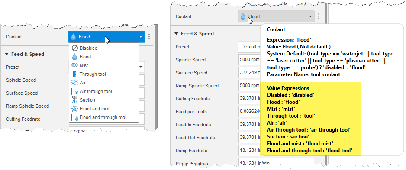Screen dimensions: 406x170
Task: Click the Air through tool icon
Action: [x=74, y=91]
